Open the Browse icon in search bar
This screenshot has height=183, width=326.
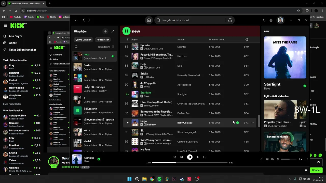pyautogui.click(x=230, y=20)
